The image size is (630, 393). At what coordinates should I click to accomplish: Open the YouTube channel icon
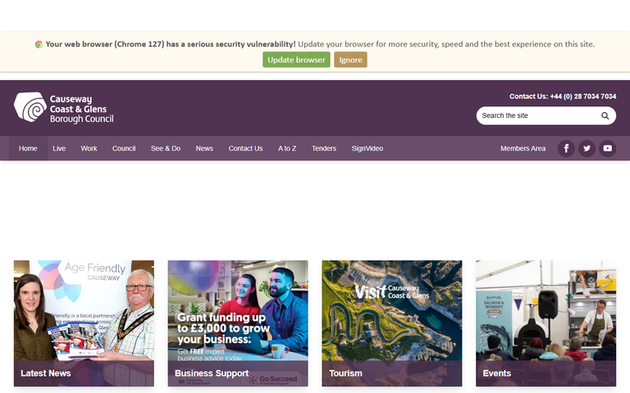[x=607, y=148]
